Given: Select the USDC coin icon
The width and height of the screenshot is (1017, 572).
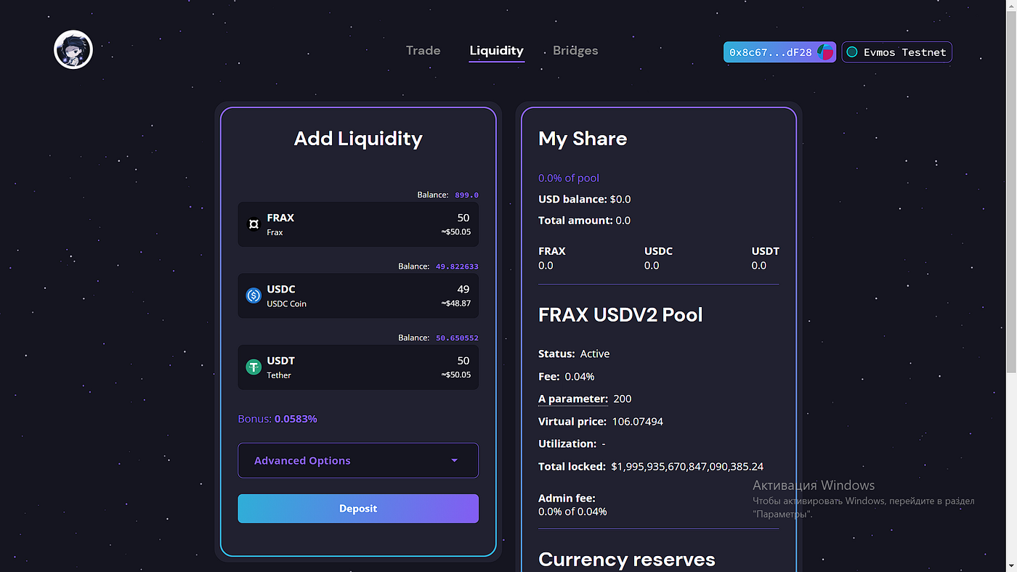Looking at the screenshot, I should point(254,295).
